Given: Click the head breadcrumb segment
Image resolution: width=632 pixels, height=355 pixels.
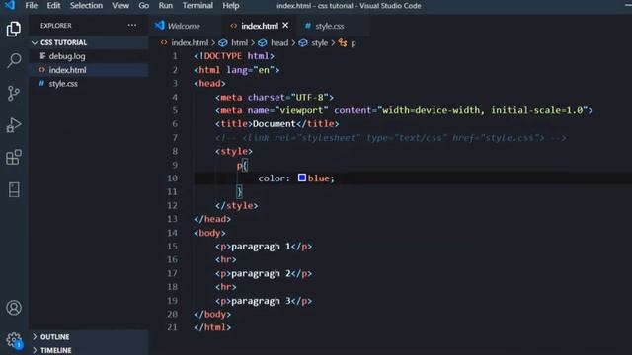Looking at the screenshot, I should [x=279, y=42].
